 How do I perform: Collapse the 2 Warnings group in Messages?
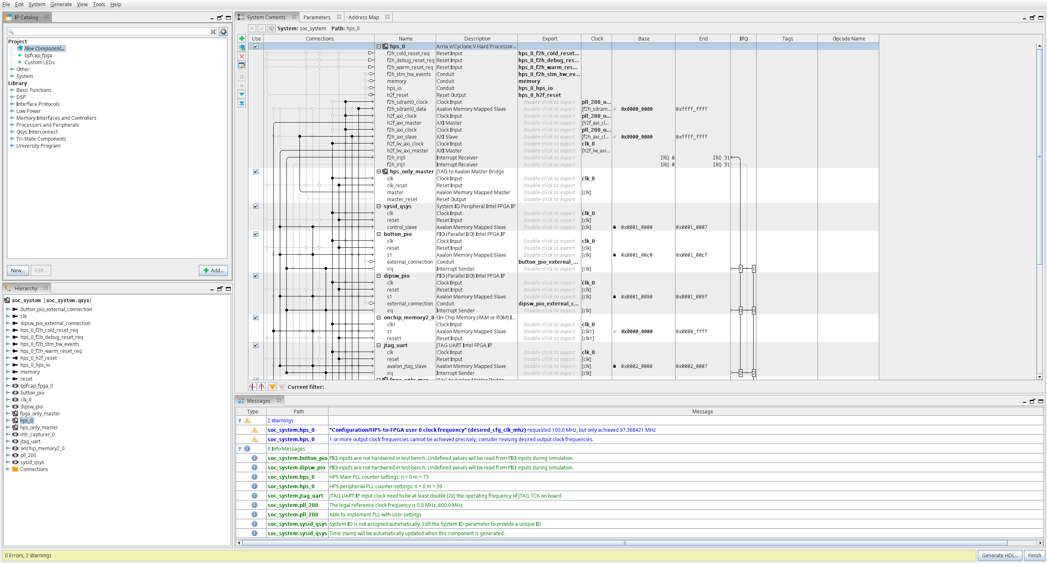(x=240, y=420)
